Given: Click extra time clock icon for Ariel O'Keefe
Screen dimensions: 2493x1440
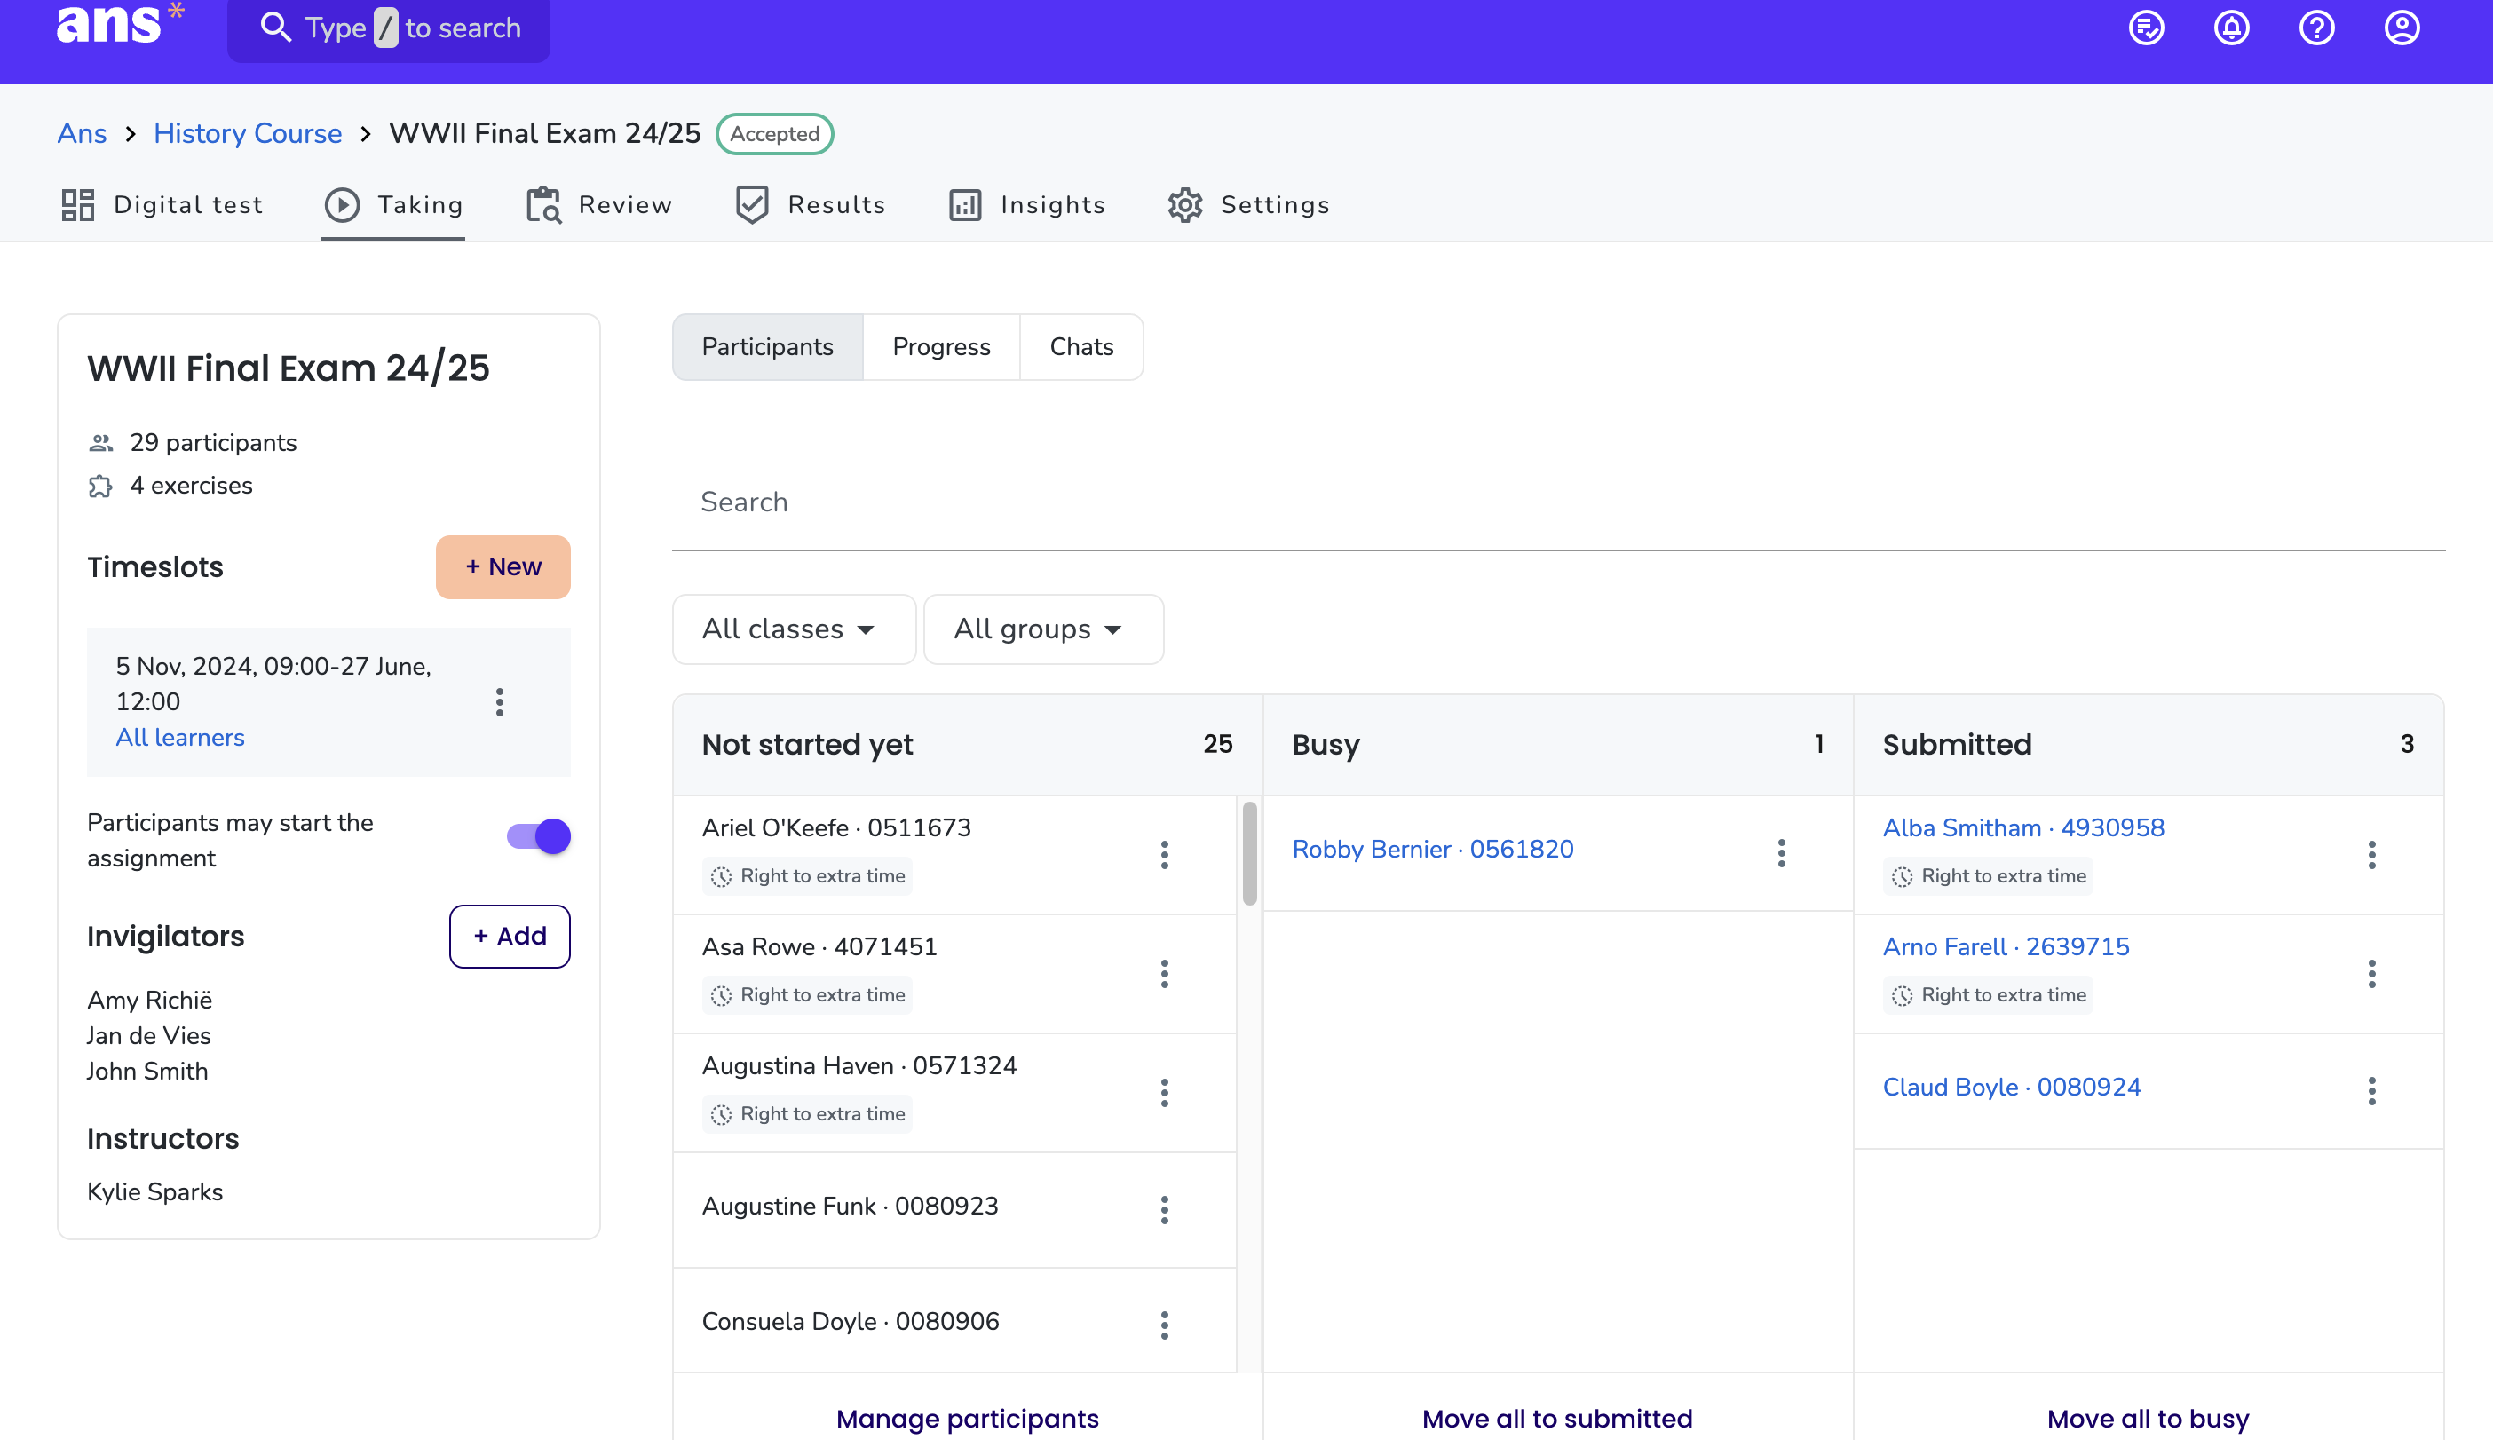Looking at the screenshot, I should coord(721,876).
